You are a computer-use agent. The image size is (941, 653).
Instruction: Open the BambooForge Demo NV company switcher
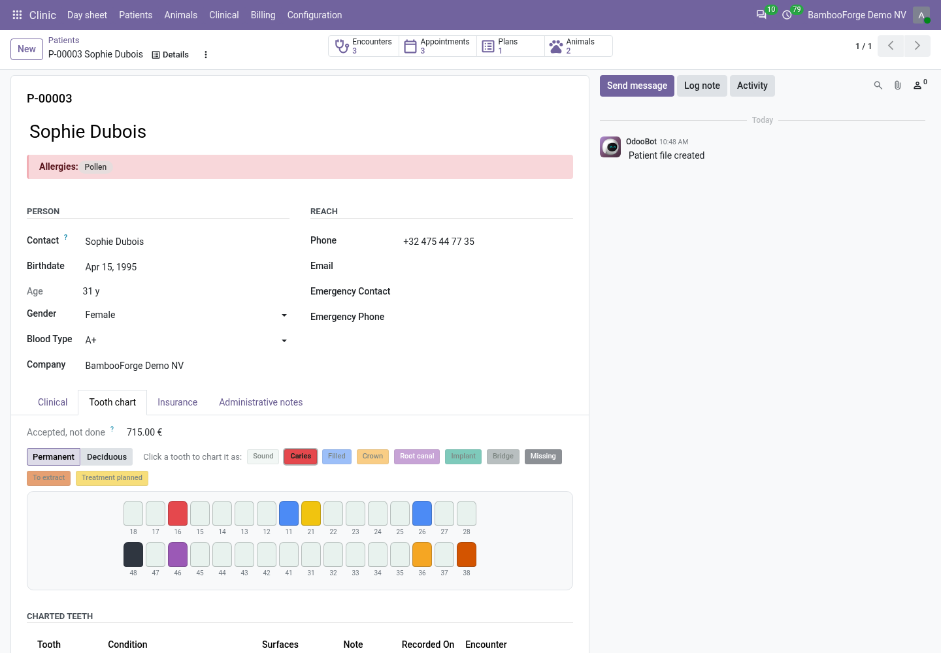857,15
